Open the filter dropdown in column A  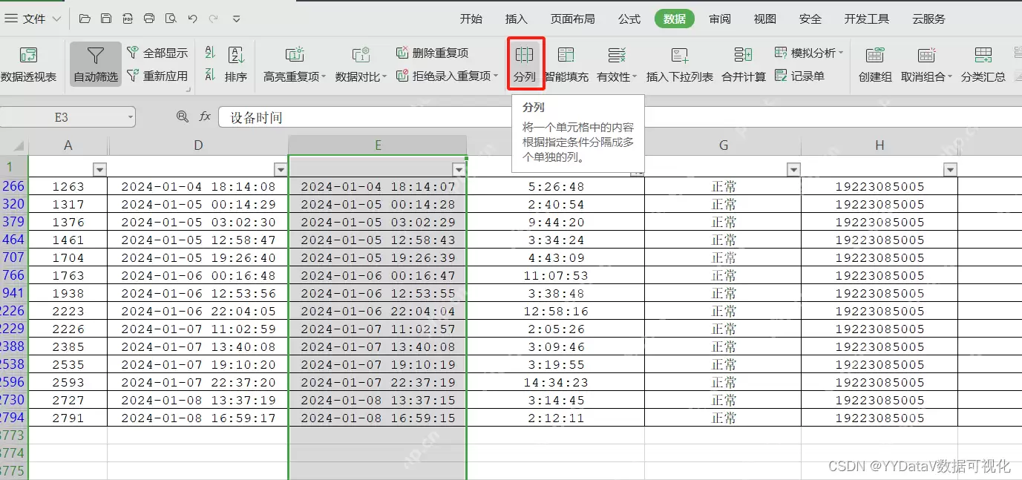(99, 169)
